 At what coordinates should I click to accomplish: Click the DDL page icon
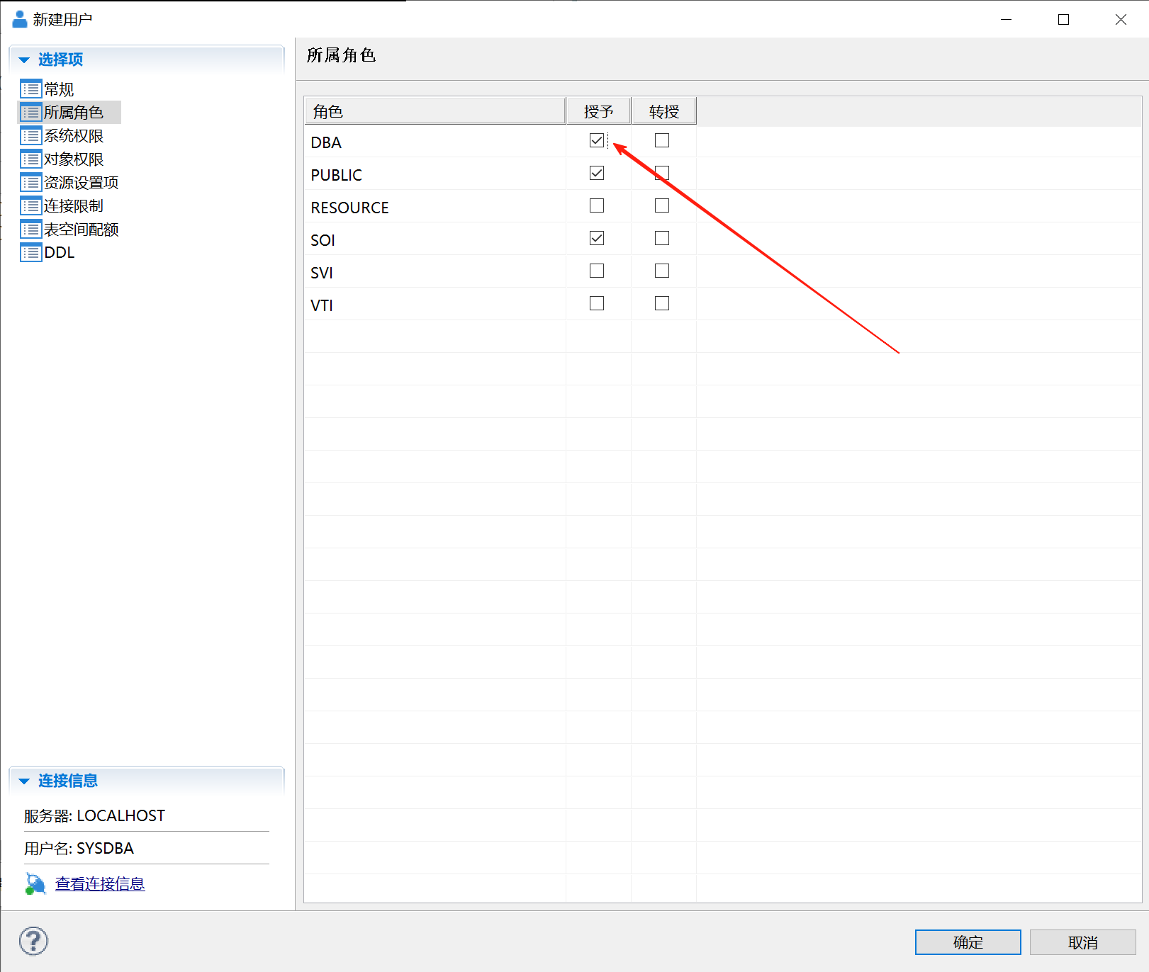coord(31,253)
